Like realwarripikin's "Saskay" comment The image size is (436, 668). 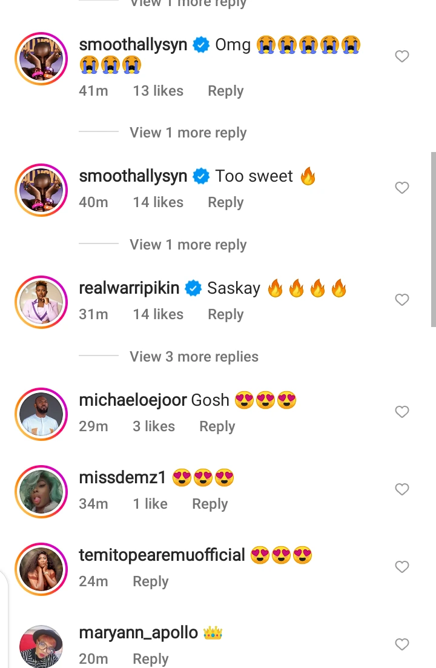click(402, 300)
